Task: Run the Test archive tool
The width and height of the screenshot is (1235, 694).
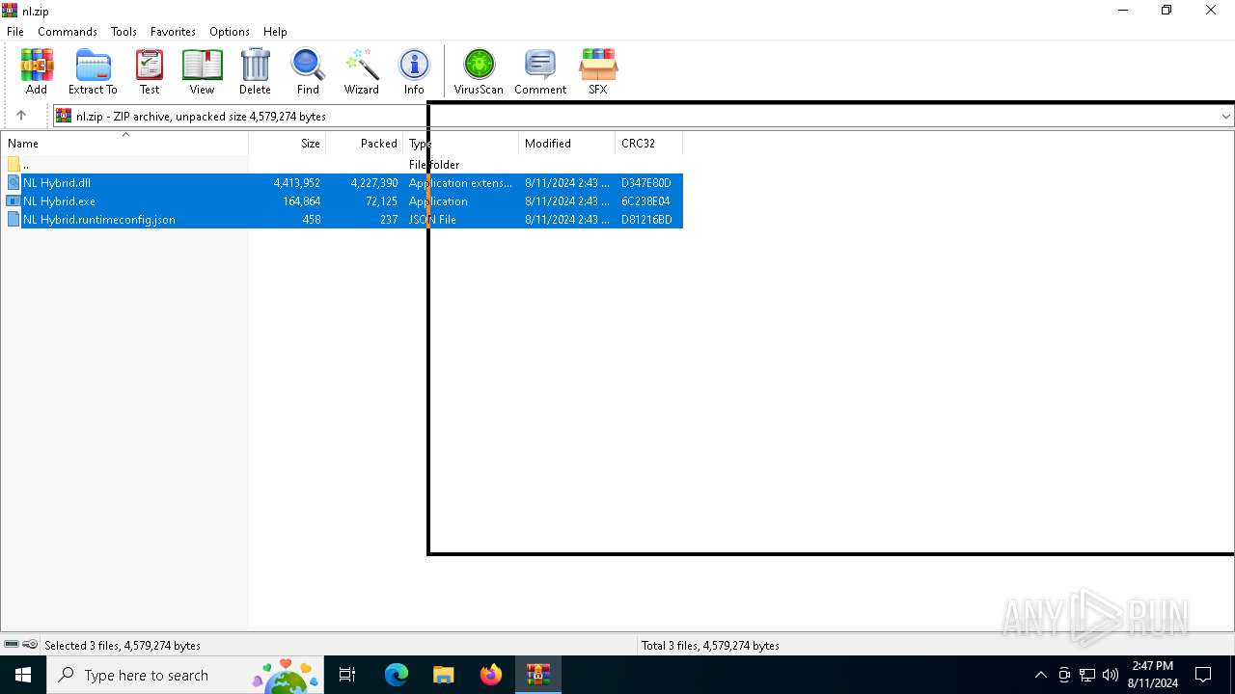Action: coord(150,72)
